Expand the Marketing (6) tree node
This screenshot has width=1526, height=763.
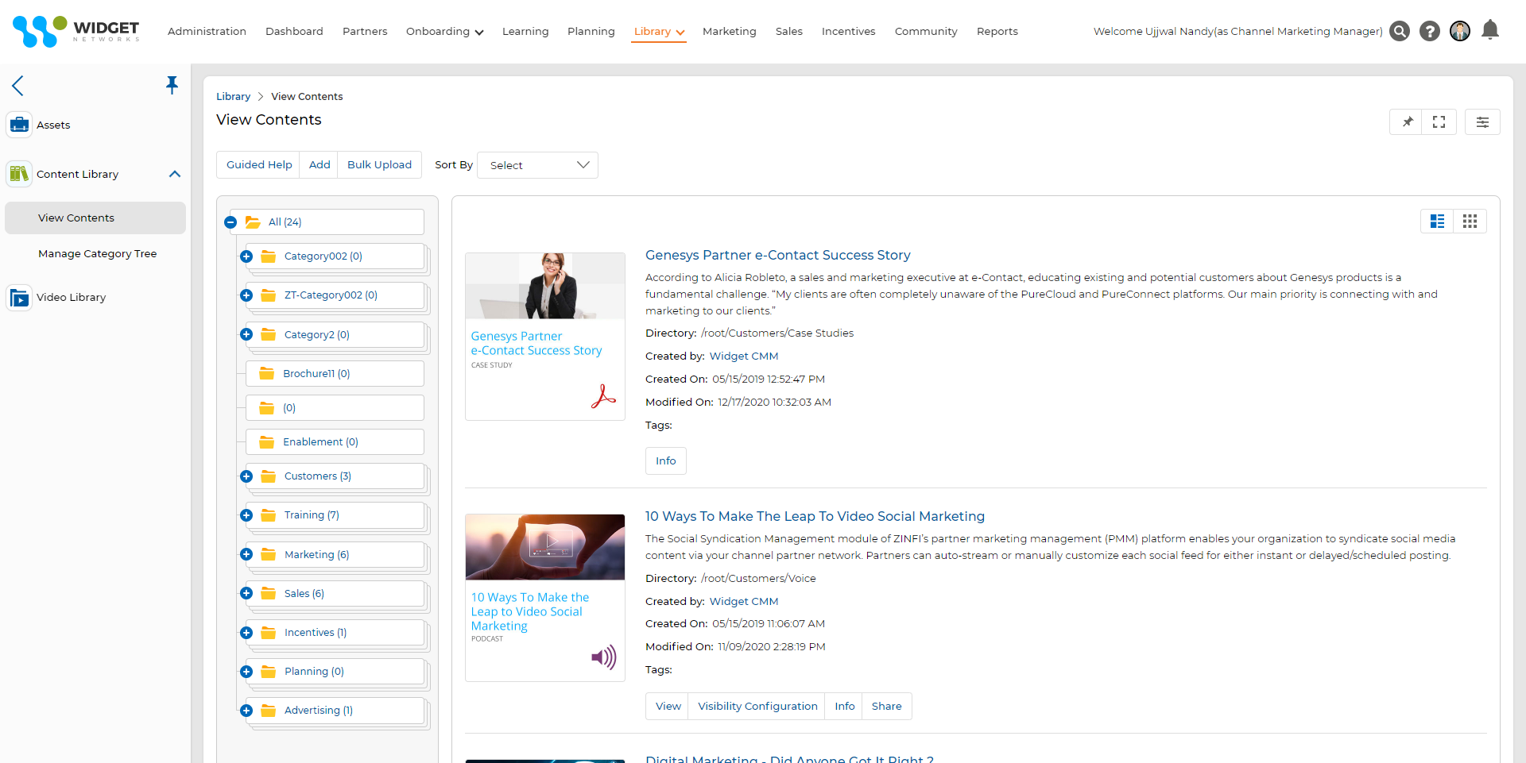[246, 554]
